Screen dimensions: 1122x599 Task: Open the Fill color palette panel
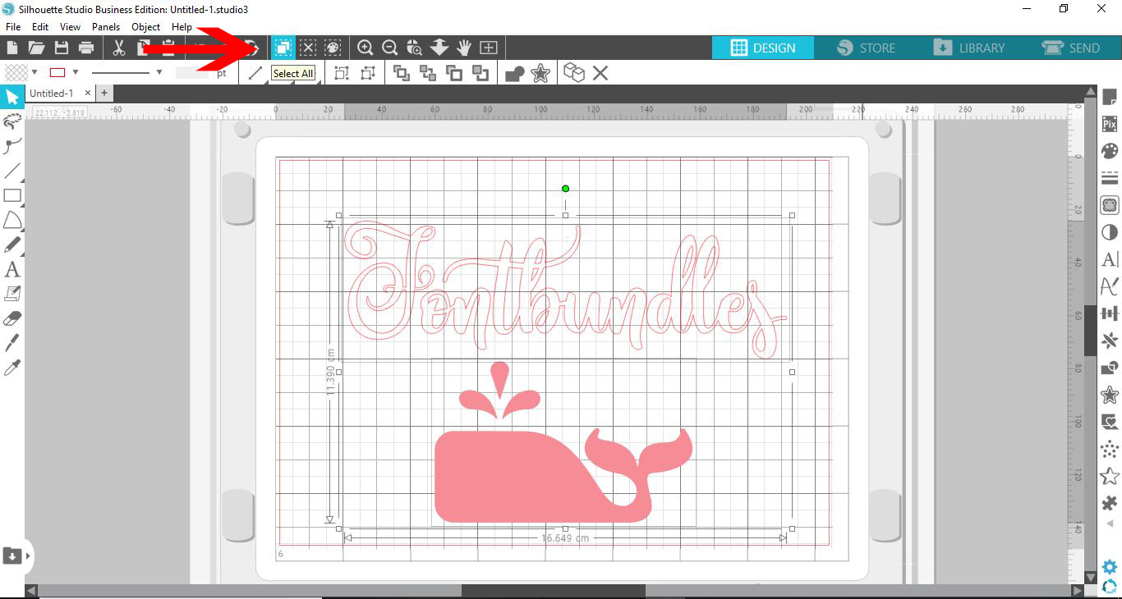1110,151
